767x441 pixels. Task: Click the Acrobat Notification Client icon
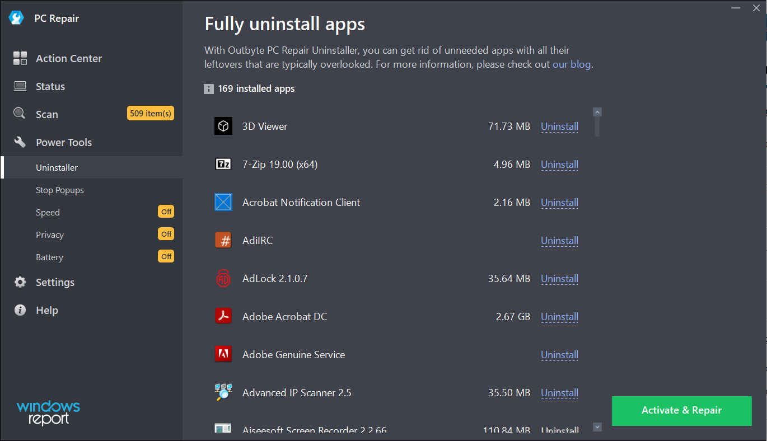(x=223, y=202)
